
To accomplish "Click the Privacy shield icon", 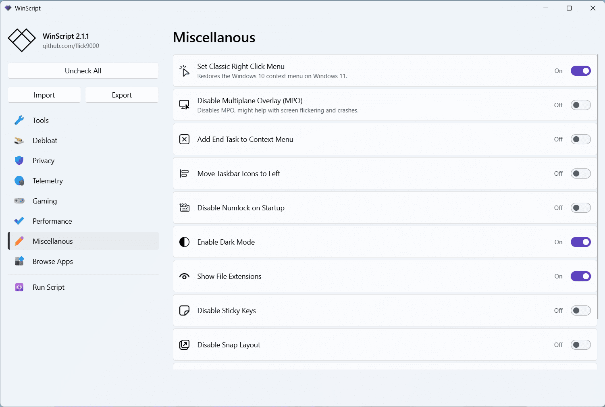I will point(19,160).
